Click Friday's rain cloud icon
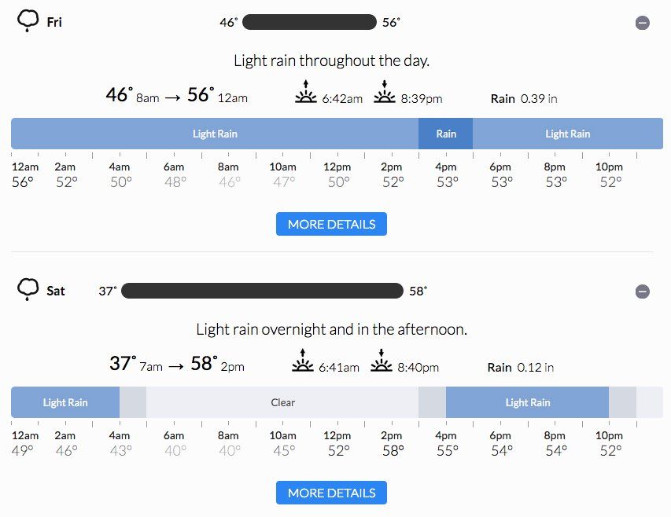The image size is (671, 517). click(x=28, y=21)
